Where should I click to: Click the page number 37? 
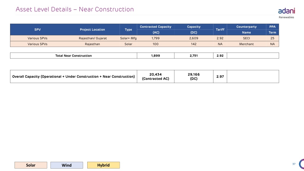pos(294,164)
